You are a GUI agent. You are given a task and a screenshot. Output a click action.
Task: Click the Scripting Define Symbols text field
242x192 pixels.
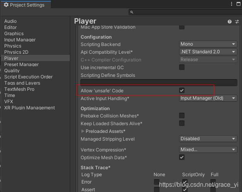(x=159, y=83)
